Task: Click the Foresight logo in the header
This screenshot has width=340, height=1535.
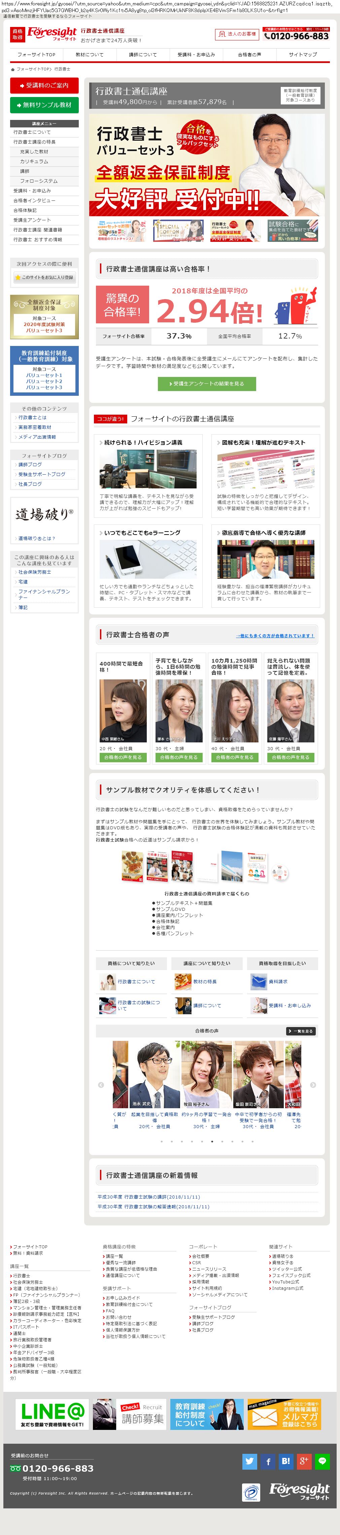Action: [52, 33]
